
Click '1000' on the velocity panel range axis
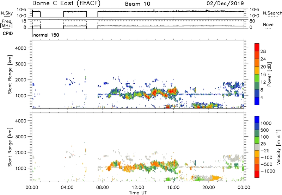[21, 168]
